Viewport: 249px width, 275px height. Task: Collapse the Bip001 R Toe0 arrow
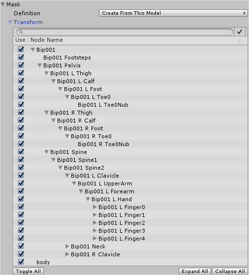click(67, 136)
